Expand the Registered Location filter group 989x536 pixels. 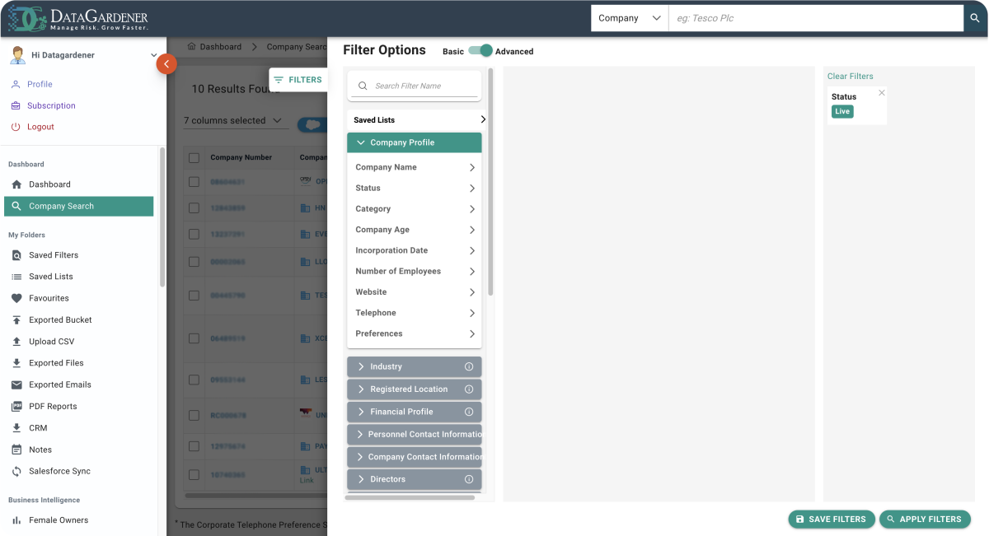click(415, 389)
